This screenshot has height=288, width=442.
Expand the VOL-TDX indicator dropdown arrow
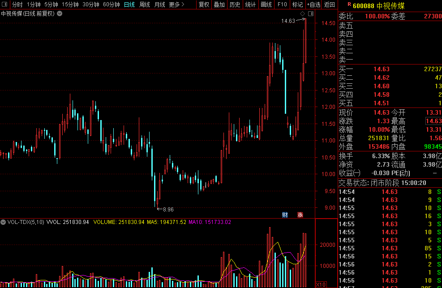click(4, 222)
